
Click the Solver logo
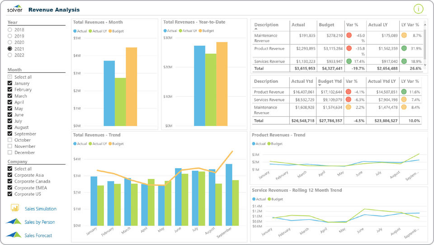click(x=15, y=9)
